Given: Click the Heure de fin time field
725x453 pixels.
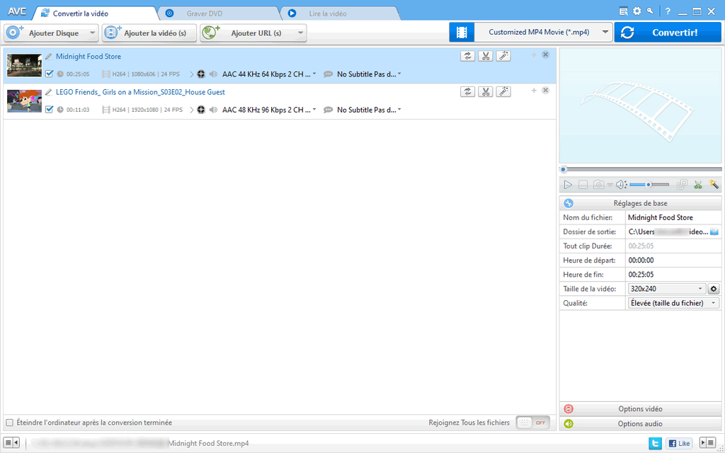Looking at the screenshot, I should point(673,275).
